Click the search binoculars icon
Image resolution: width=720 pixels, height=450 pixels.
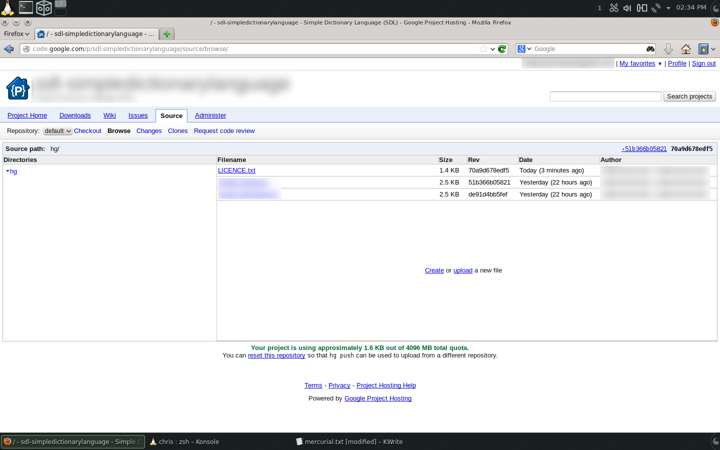tap(650, 49)
